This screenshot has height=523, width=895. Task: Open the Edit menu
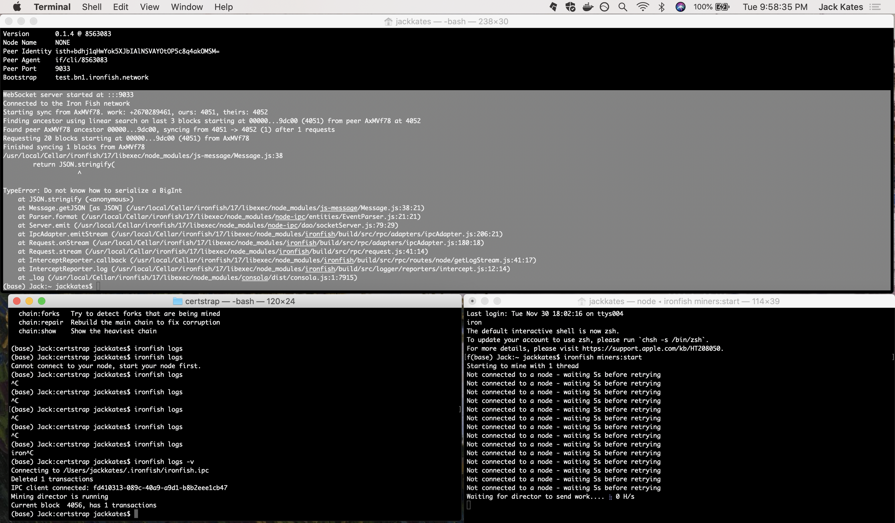(x=120, y=7)
